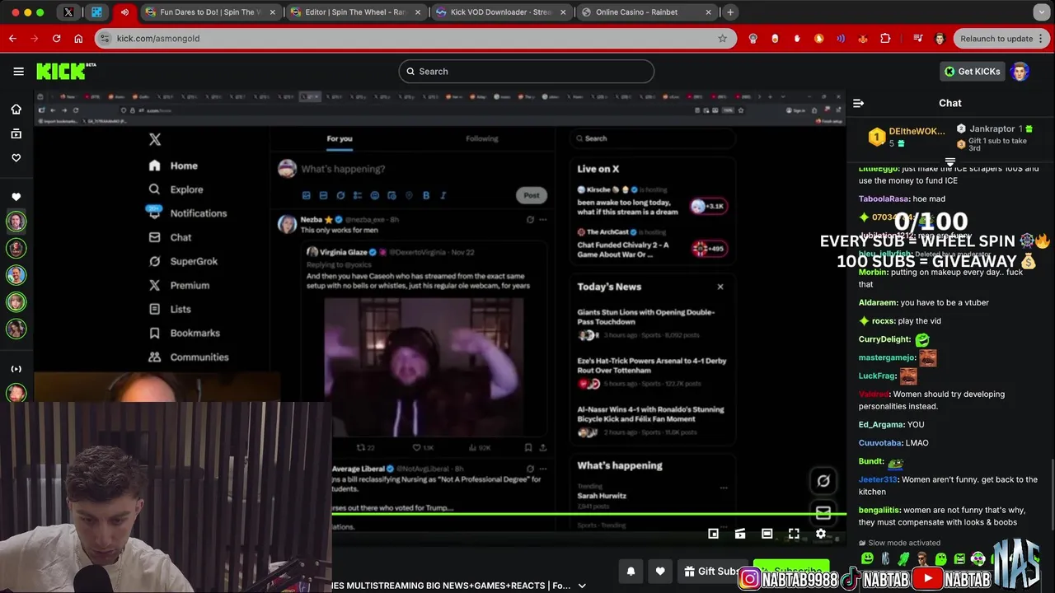
Task: Switch the player to theater mode
Action: pos(767,534)
